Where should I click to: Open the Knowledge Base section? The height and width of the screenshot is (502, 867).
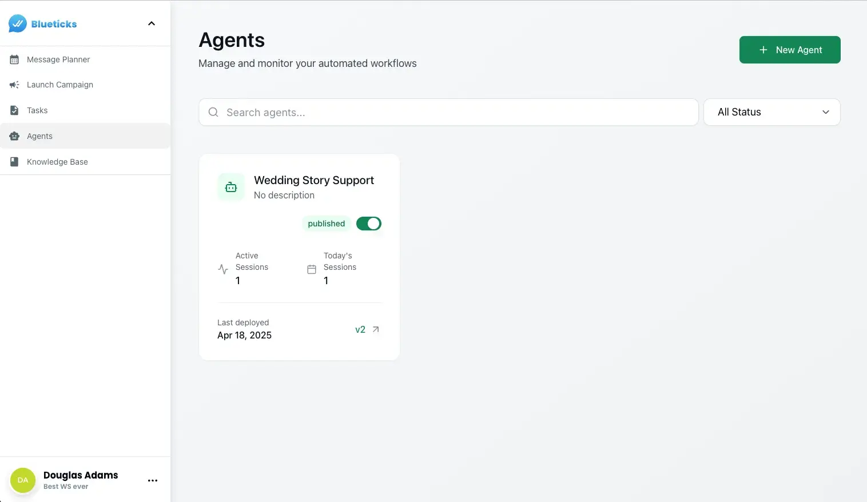(x=57, y=161)
